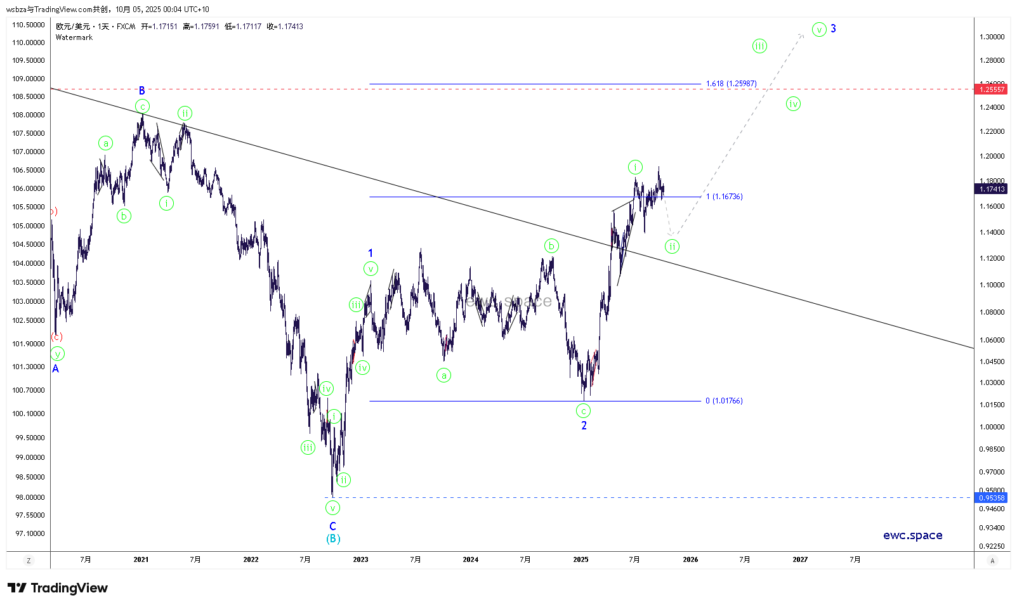The height and width of the screenshot is (607, 1017).
Task: Select the 1.618 (1.25987) Fibonacci level label
Action: 731,84
